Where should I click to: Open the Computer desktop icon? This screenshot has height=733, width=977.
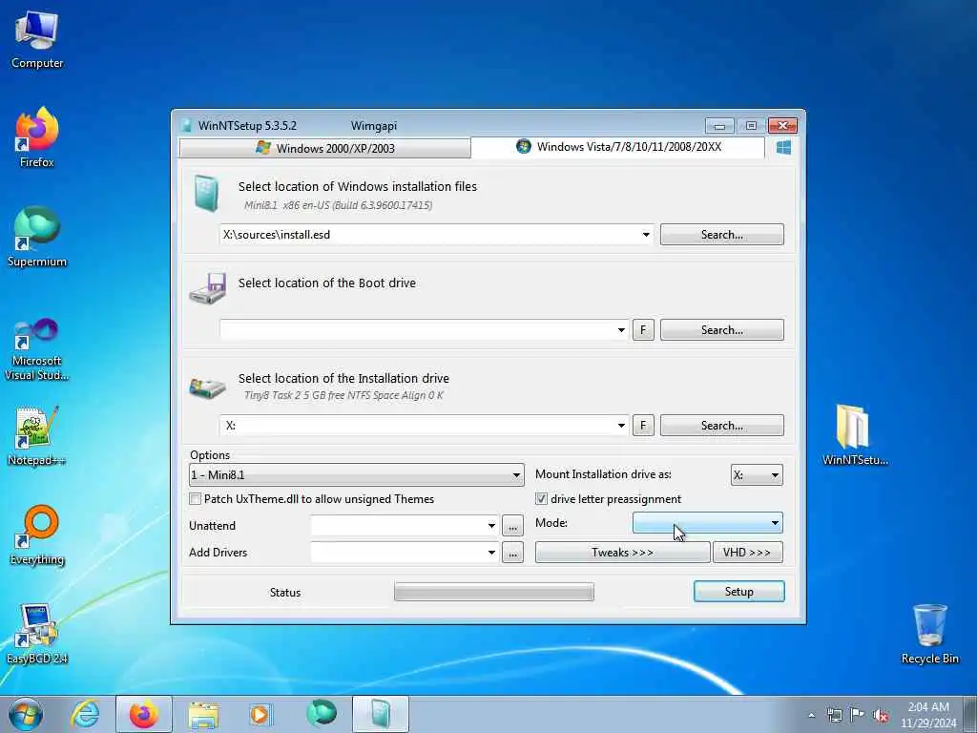click(37, 40)
